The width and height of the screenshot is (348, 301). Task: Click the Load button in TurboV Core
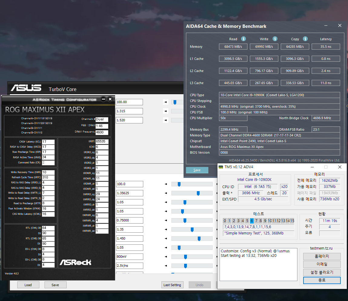[28, 285]
